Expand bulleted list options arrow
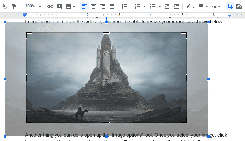Viewport: 245px width, 141px height. pos(159,7)
